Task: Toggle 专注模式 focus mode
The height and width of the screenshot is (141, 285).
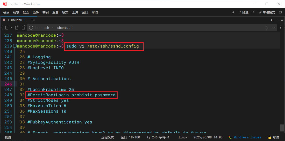Action: click(267, 12)
